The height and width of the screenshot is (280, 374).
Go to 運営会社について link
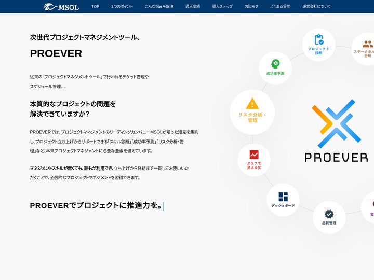[x=316, y=7]
